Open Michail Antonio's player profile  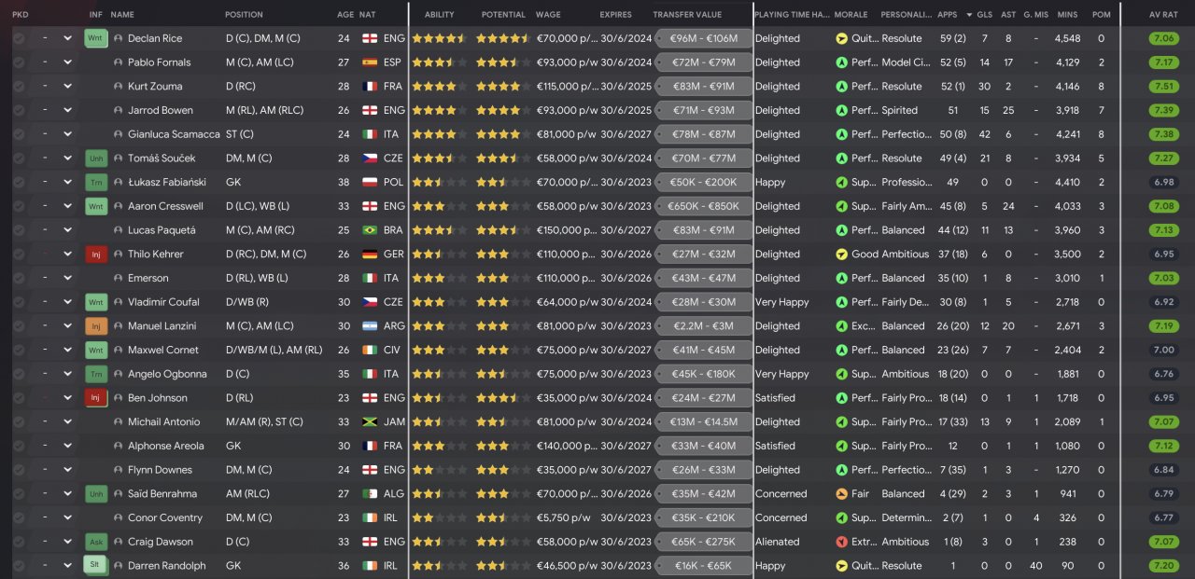coord(163,422)
